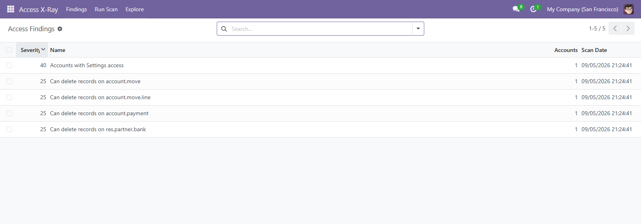This screenshot has height=224, width=641.
Task: Expand the search options dropdown arrow
Action: pyautogui.click(x=418, y=29)
